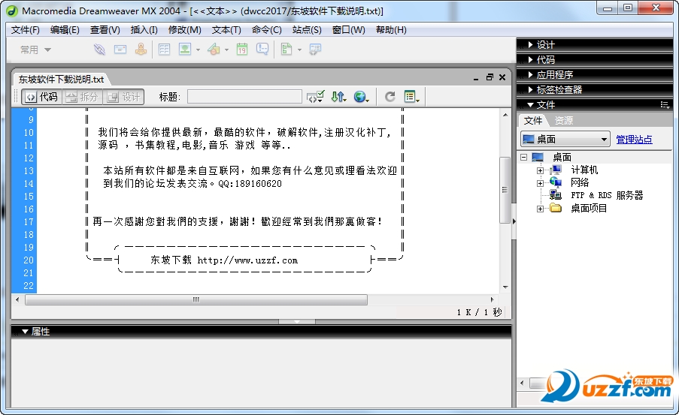The width and height of the screenshot is (679, 415).
Task: Open the 命令(C) menu
Action: pyautogui.click(x=266, y=30)
